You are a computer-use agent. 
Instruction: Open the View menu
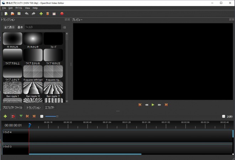pyautogui.click(x=27, y=8)
